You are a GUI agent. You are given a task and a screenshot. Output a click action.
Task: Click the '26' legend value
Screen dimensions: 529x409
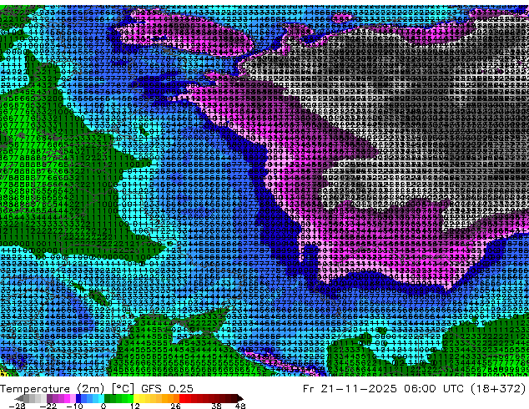coord(175,406)
